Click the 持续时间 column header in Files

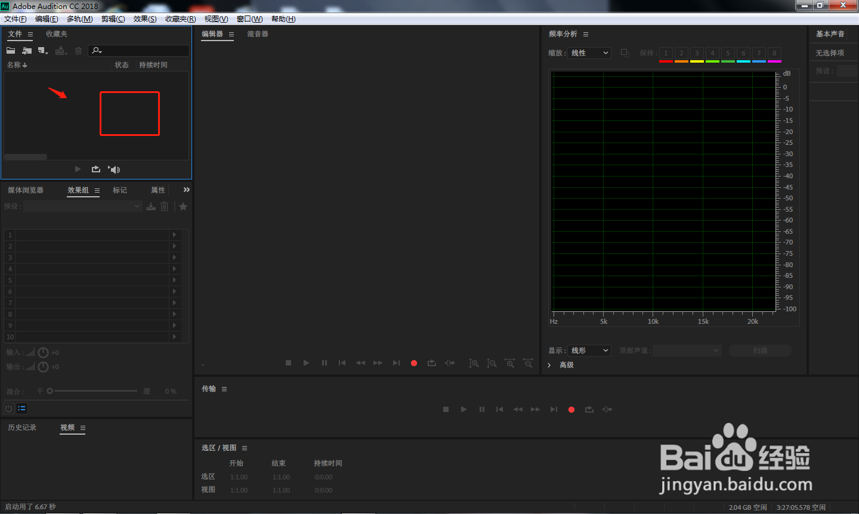pyautogui.click(x=153, y=65)
